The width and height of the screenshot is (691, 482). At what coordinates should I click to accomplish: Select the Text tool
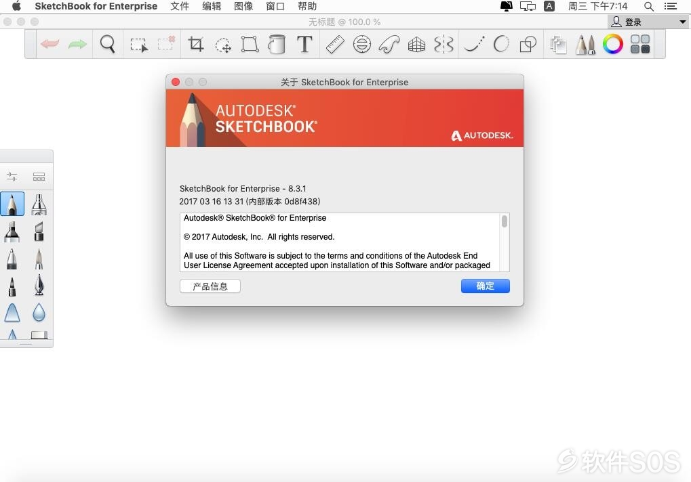[x=304, y=44]
